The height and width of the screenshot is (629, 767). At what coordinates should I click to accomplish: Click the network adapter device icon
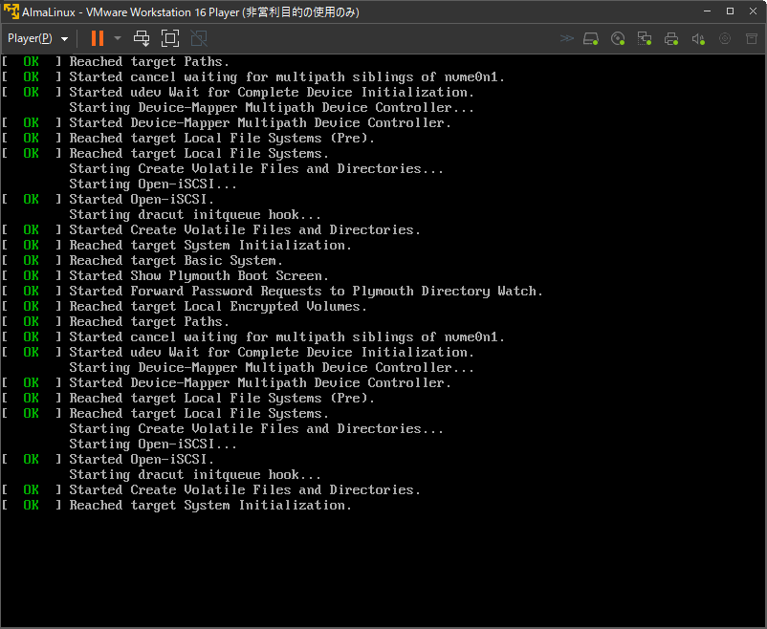pos(645,38)
